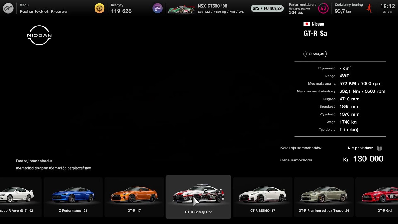Click the 1895 mm width value

(x=349, y=107)
